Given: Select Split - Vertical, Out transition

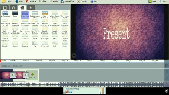Looking at the screenshot, I should tap(15, 30).
